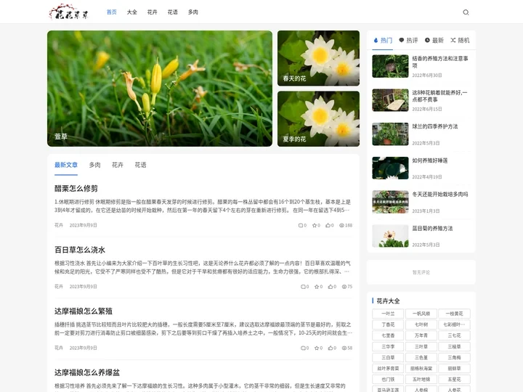
Task: Click the 花卉 category label under 百日草怎么浇水
Action: pyautogui.click(x=59, y=287)
